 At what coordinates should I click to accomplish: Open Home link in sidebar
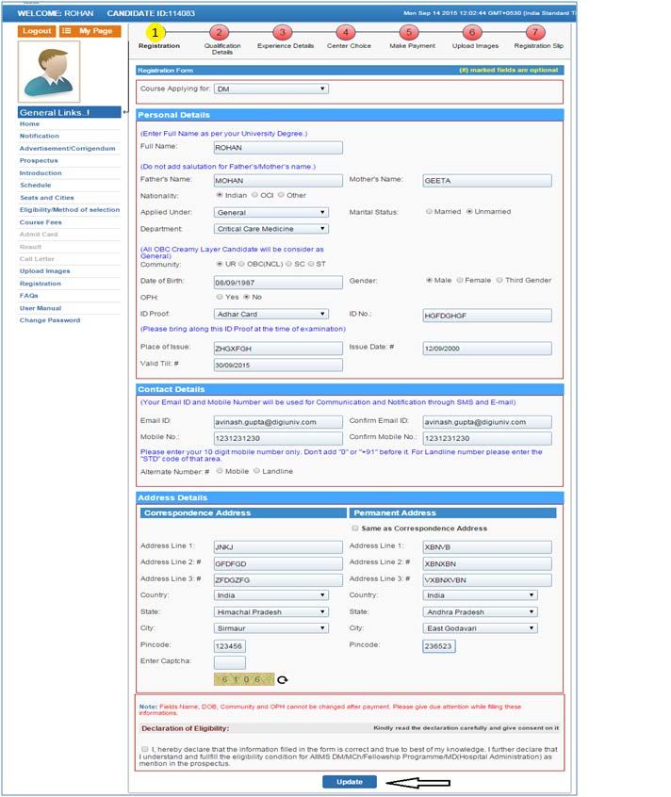point(29,124)
